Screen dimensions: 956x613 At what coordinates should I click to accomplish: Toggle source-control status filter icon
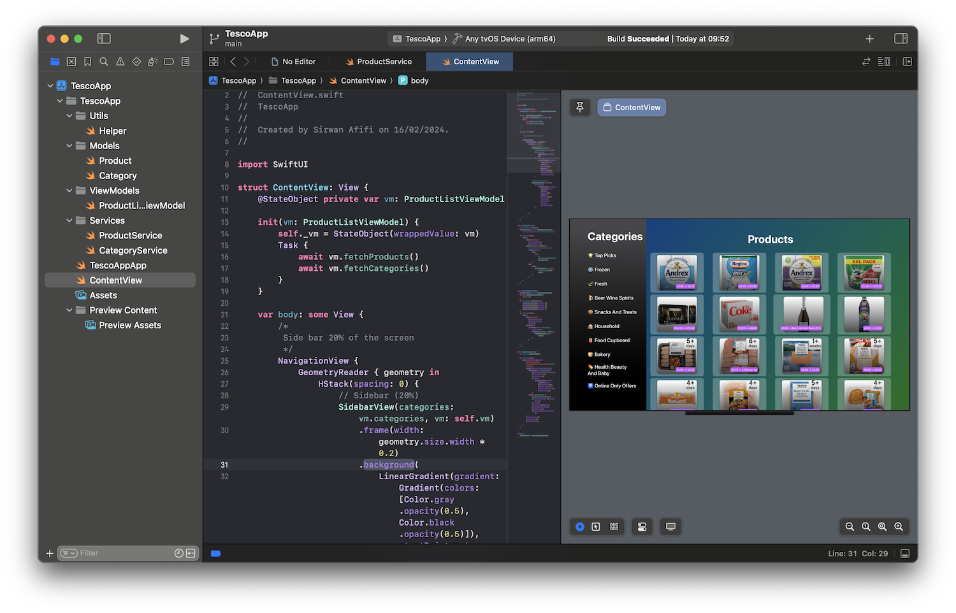191,553
